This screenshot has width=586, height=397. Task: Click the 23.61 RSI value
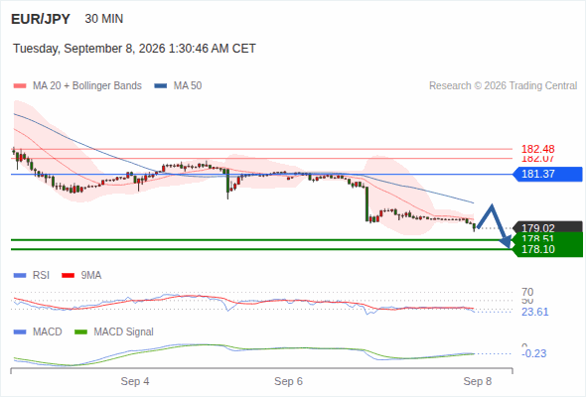tap(535, 312)
